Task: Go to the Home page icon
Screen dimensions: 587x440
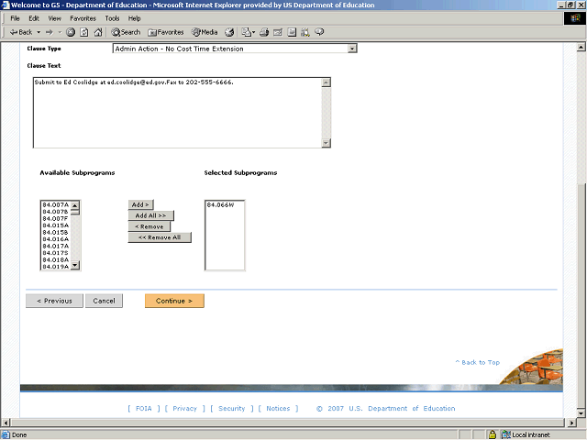Action: pyautogui.click(x=98, y=33)
